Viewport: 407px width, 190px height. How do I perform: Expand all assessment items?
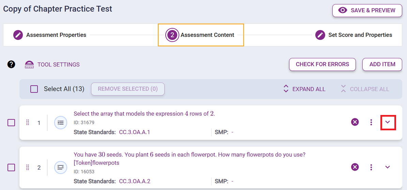(304, 89)
